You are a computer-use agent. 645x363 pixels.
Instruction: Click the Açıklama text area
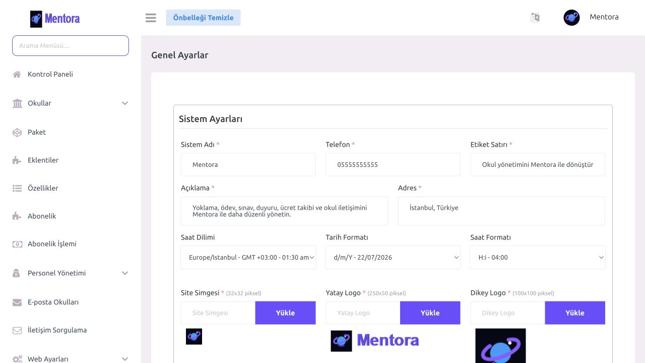pos(284,211)
